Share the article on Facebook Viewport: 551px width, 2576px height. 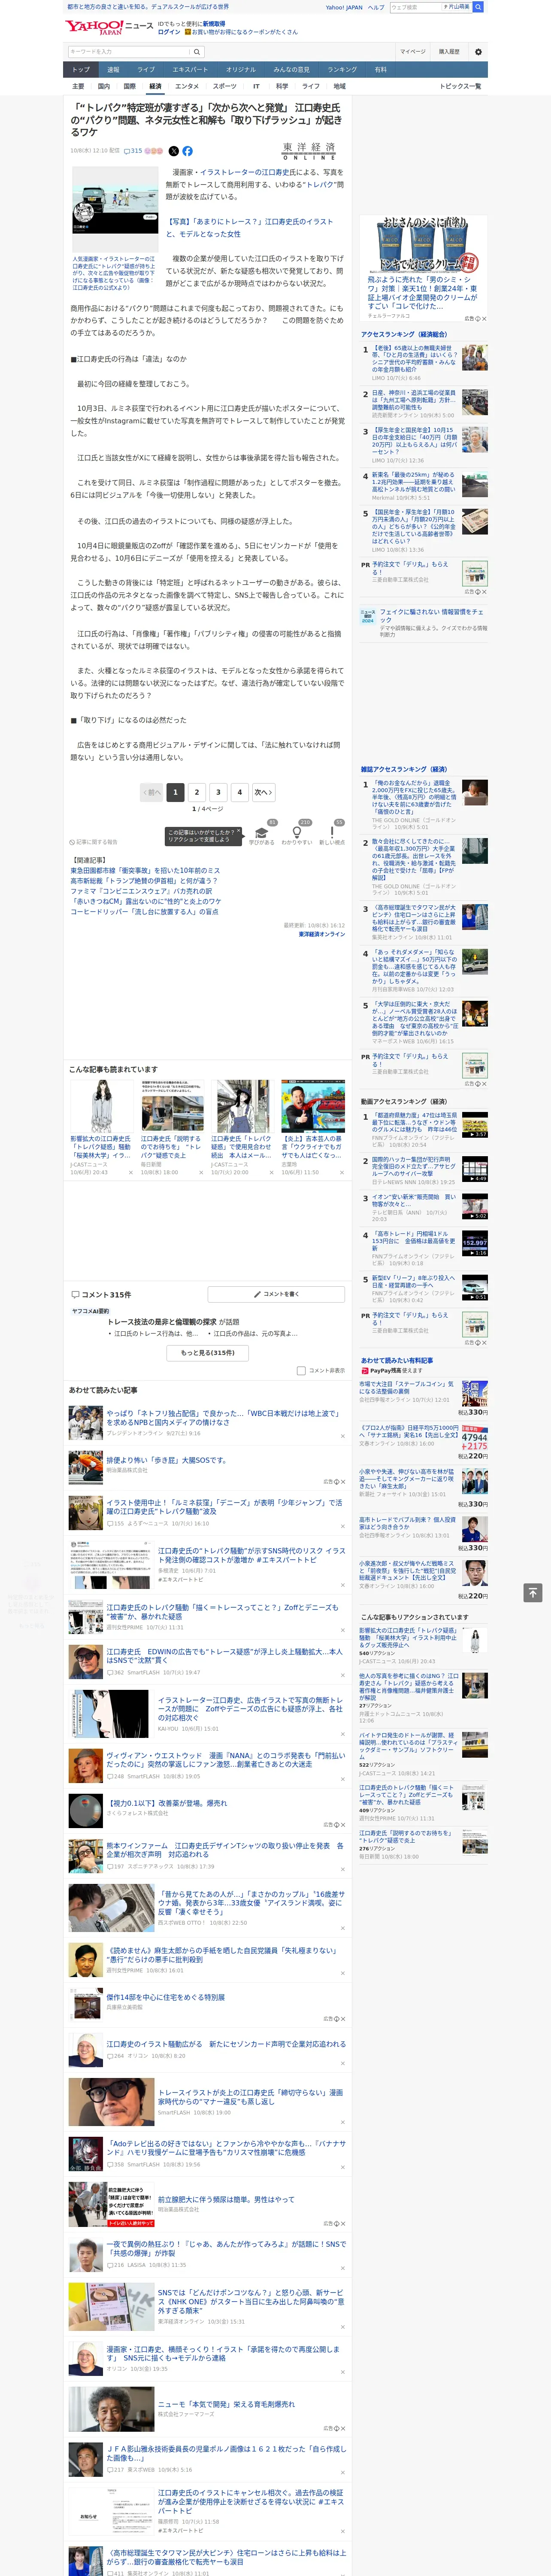coord(187,151)
